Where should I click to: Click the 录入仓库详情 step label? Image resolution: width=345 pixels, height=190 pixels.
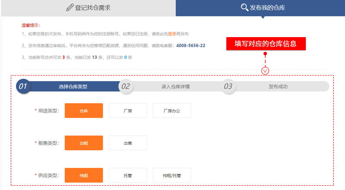(176, 86)
